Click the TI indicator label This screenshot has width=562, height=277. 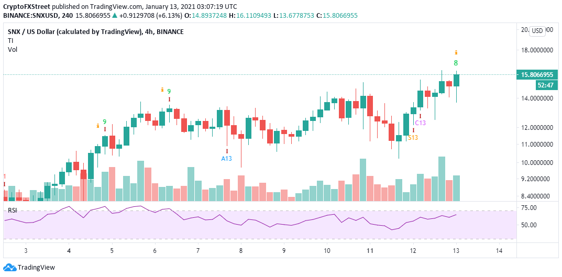[10, 40]
